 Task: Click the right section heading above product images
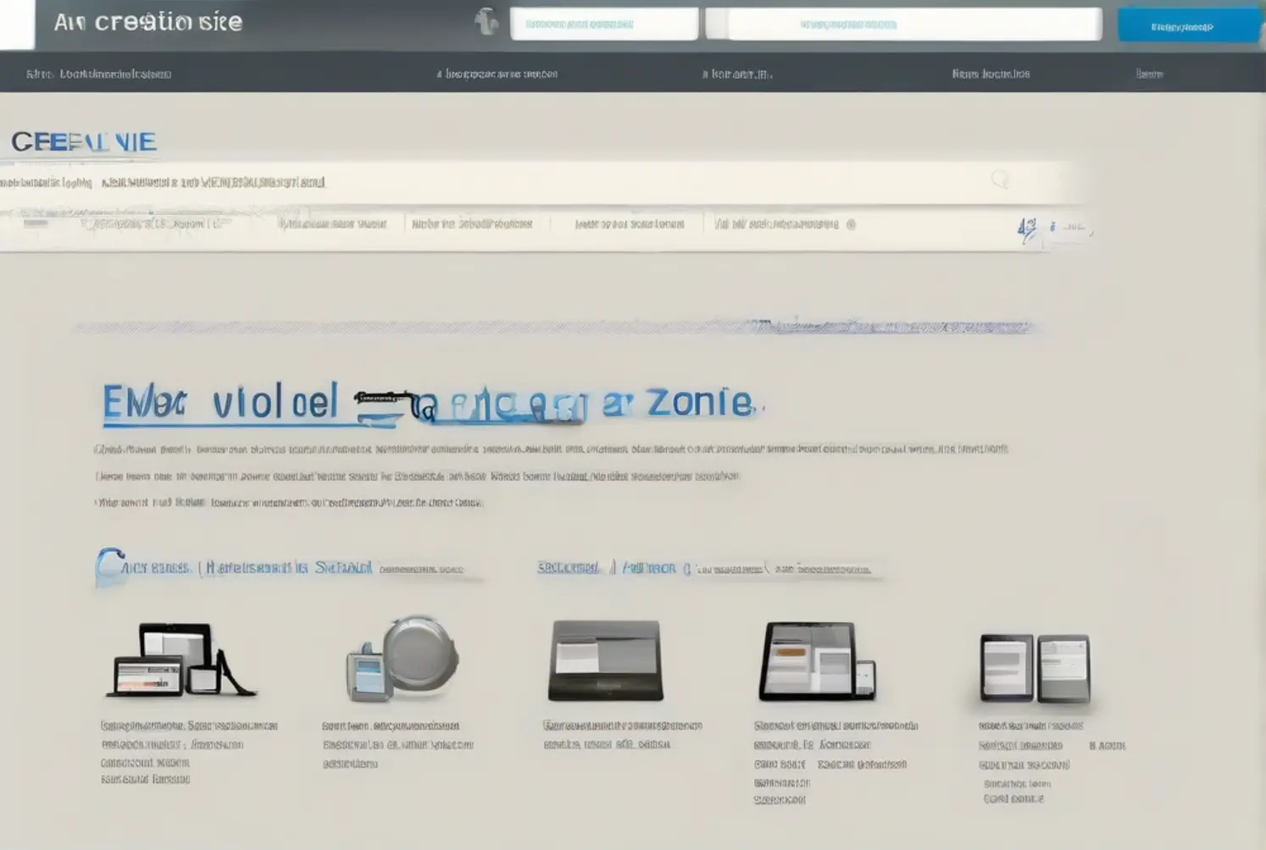point(703,568)
